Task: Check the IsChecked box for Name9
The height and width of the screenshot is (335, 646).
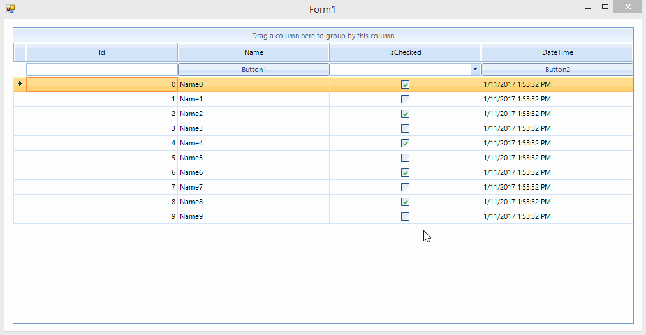Action: click(405, 216)
